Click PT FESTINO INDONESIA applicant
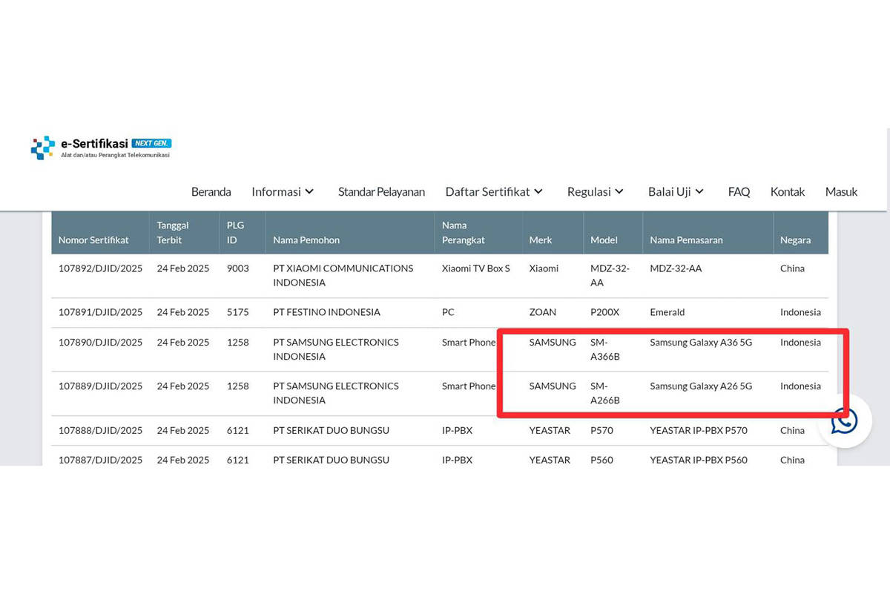The width and height of the screenshot is (890, 594). click(326, 312)
